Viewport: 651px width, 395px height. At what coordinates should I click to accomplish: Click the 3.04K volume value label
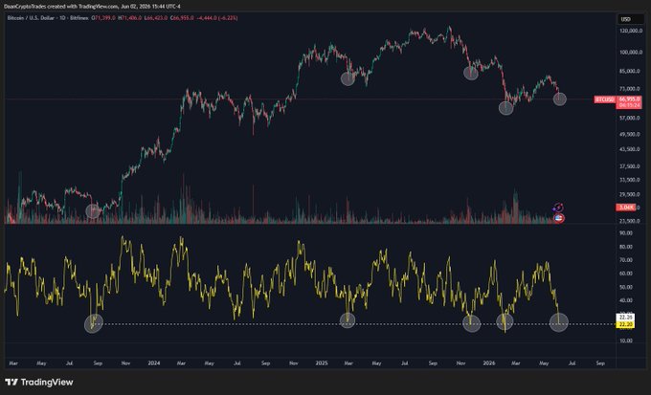[626, 207]
